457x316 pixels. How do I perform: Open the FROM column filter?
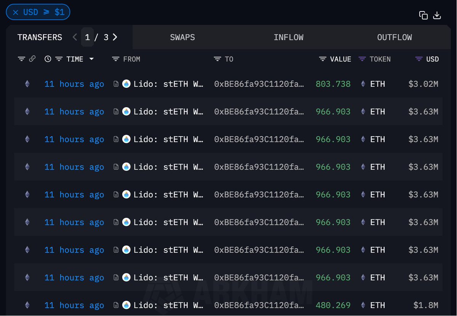click(x=116, y=59)
